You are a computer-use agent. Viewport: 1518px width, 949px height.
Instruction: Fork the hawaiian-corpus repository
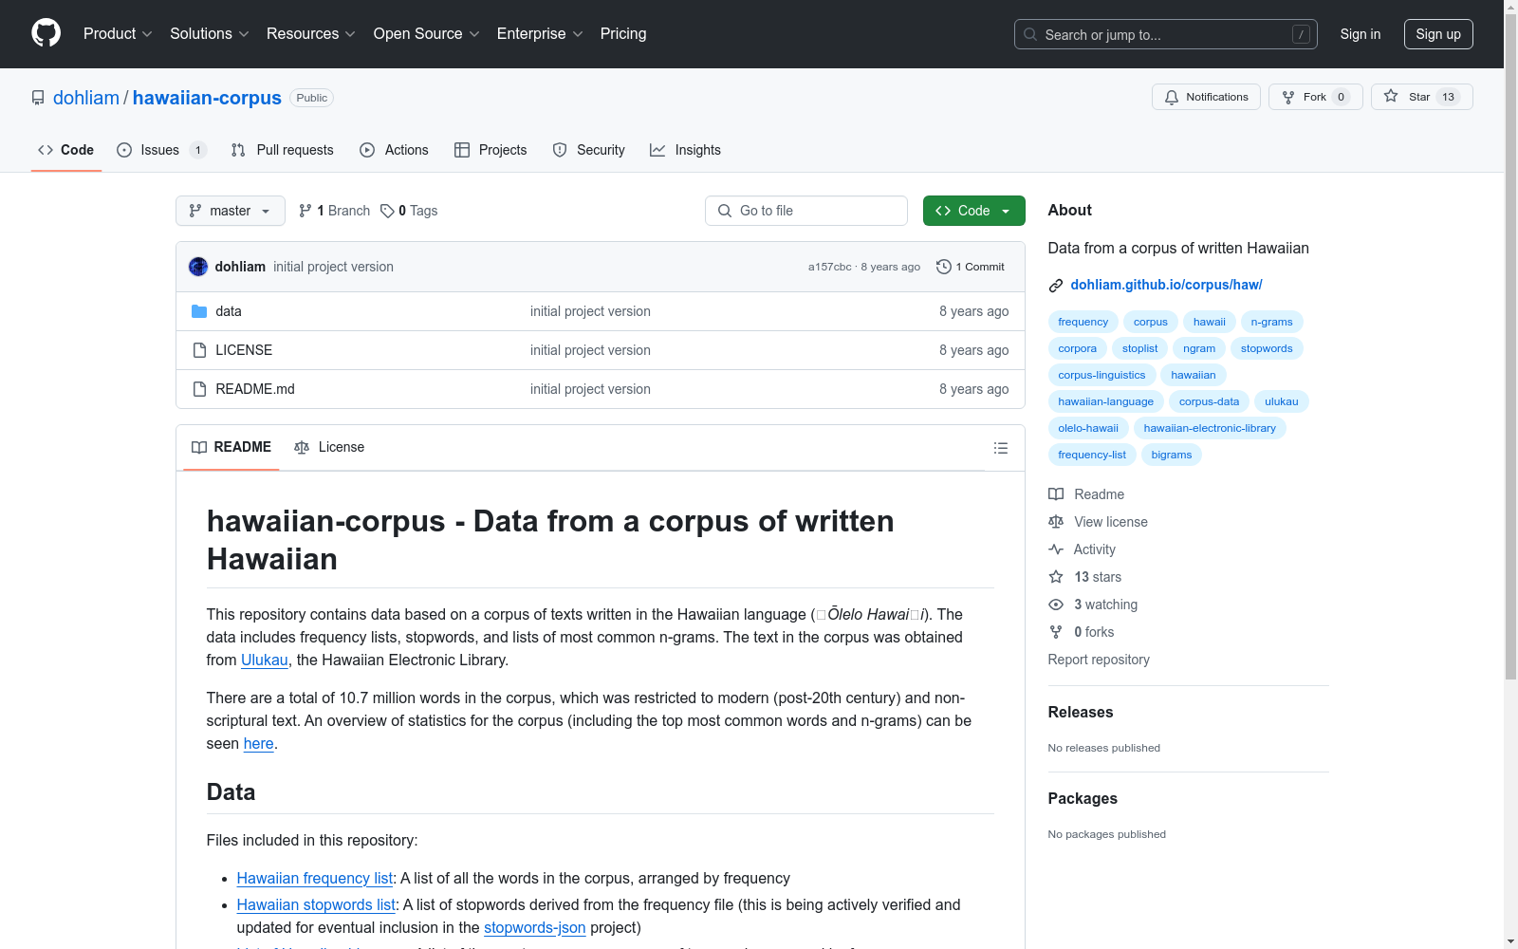[1315, 97]
